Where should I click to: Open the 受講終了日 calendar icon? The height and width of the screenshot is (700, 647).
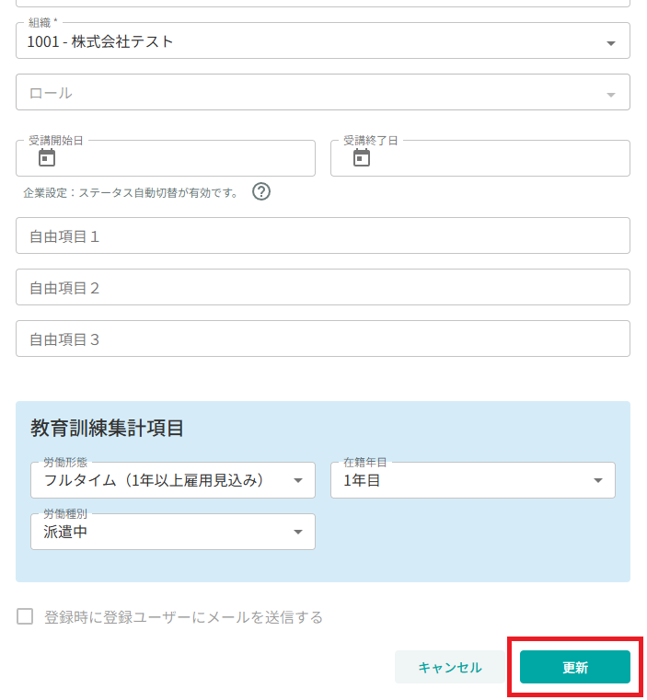point(362,158)
